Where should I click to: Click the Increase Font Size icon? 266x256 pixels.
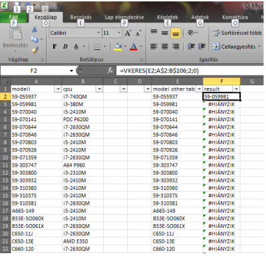tap(128, 33)
